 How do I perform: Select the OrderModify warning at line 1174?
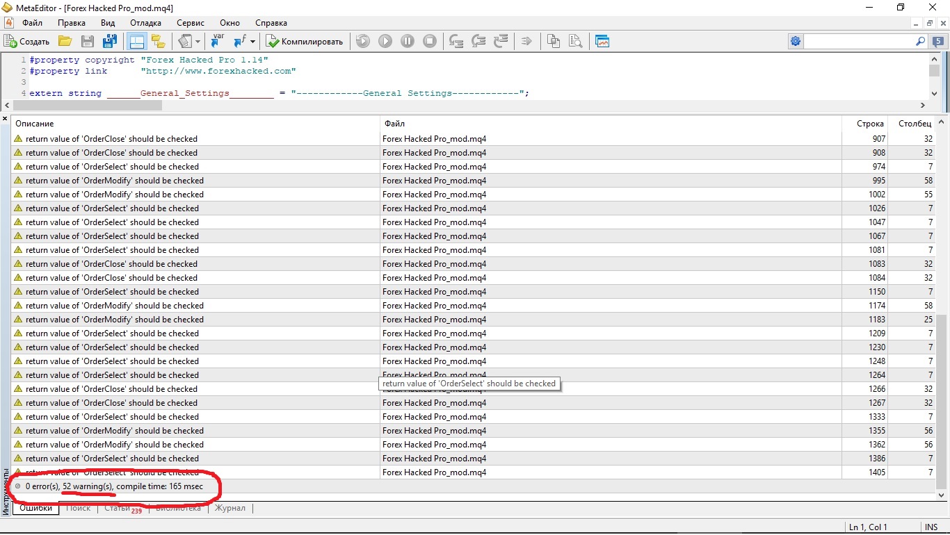point(474,305)
